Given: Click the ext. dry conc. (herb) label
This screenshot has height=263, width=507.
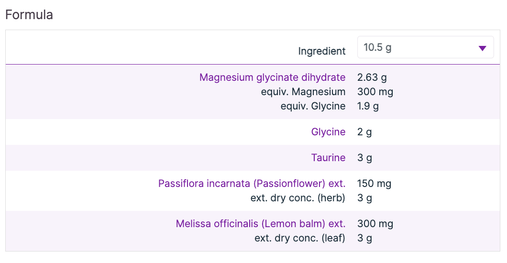Looking at the screenshot, I should pyautogui.click(x=298, y=198).
